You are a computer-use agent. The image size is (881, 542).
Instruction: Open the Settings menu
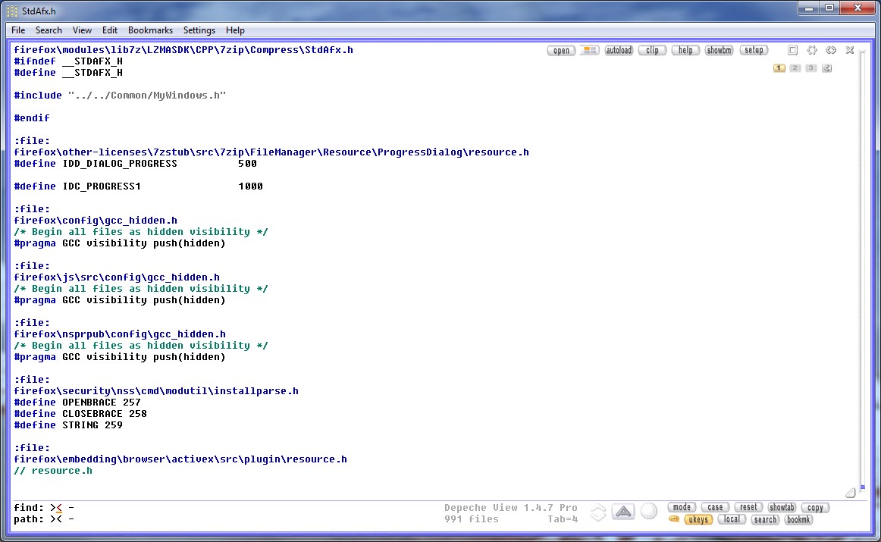pos(199,30)
